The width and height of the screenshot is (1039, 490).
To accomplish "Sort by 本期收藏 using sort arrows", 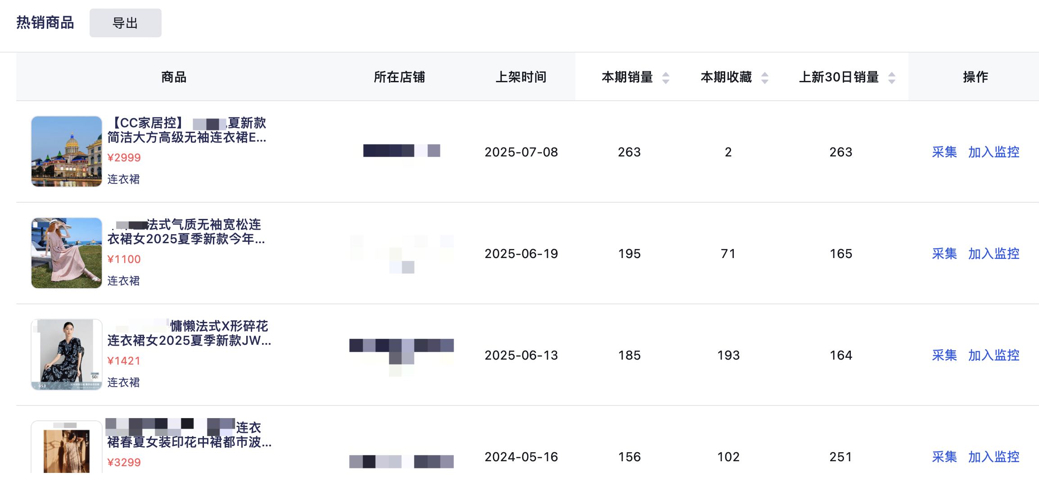I will [765, 78].
